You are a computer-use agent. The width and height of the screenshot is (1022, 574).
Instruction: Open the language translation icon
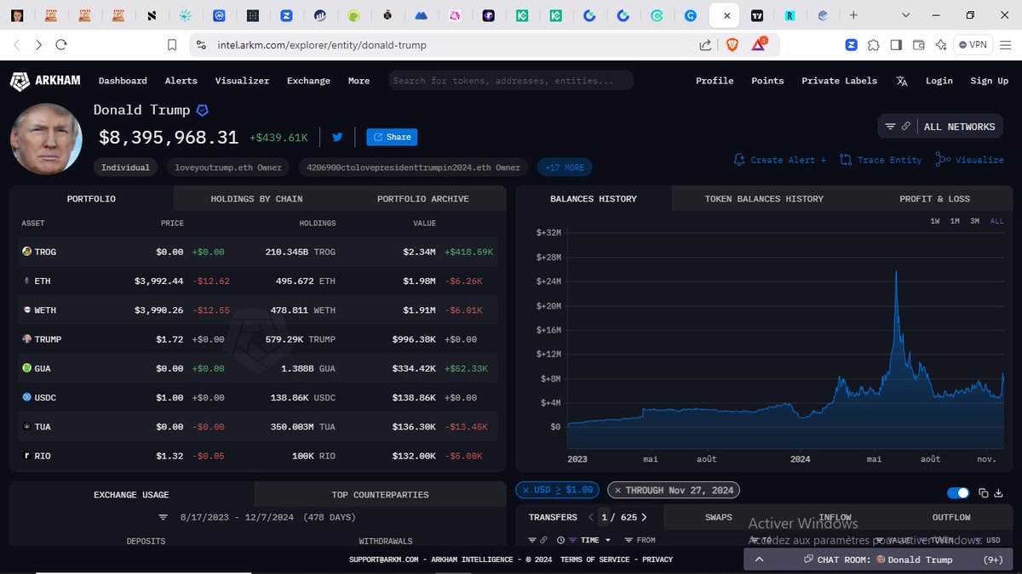pos(902,81)
